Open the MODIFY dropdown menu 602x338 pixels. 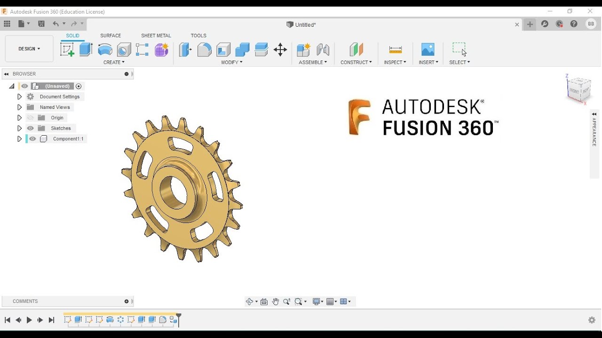tap(232, 62)
